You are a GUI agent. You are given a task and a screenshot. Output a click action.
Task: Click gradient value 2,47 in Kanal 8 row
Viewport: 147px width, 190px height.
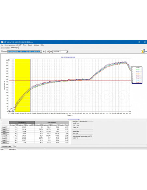pos(67,142)
